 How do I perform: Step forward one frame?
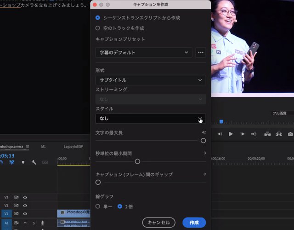[x=242, y=134]
